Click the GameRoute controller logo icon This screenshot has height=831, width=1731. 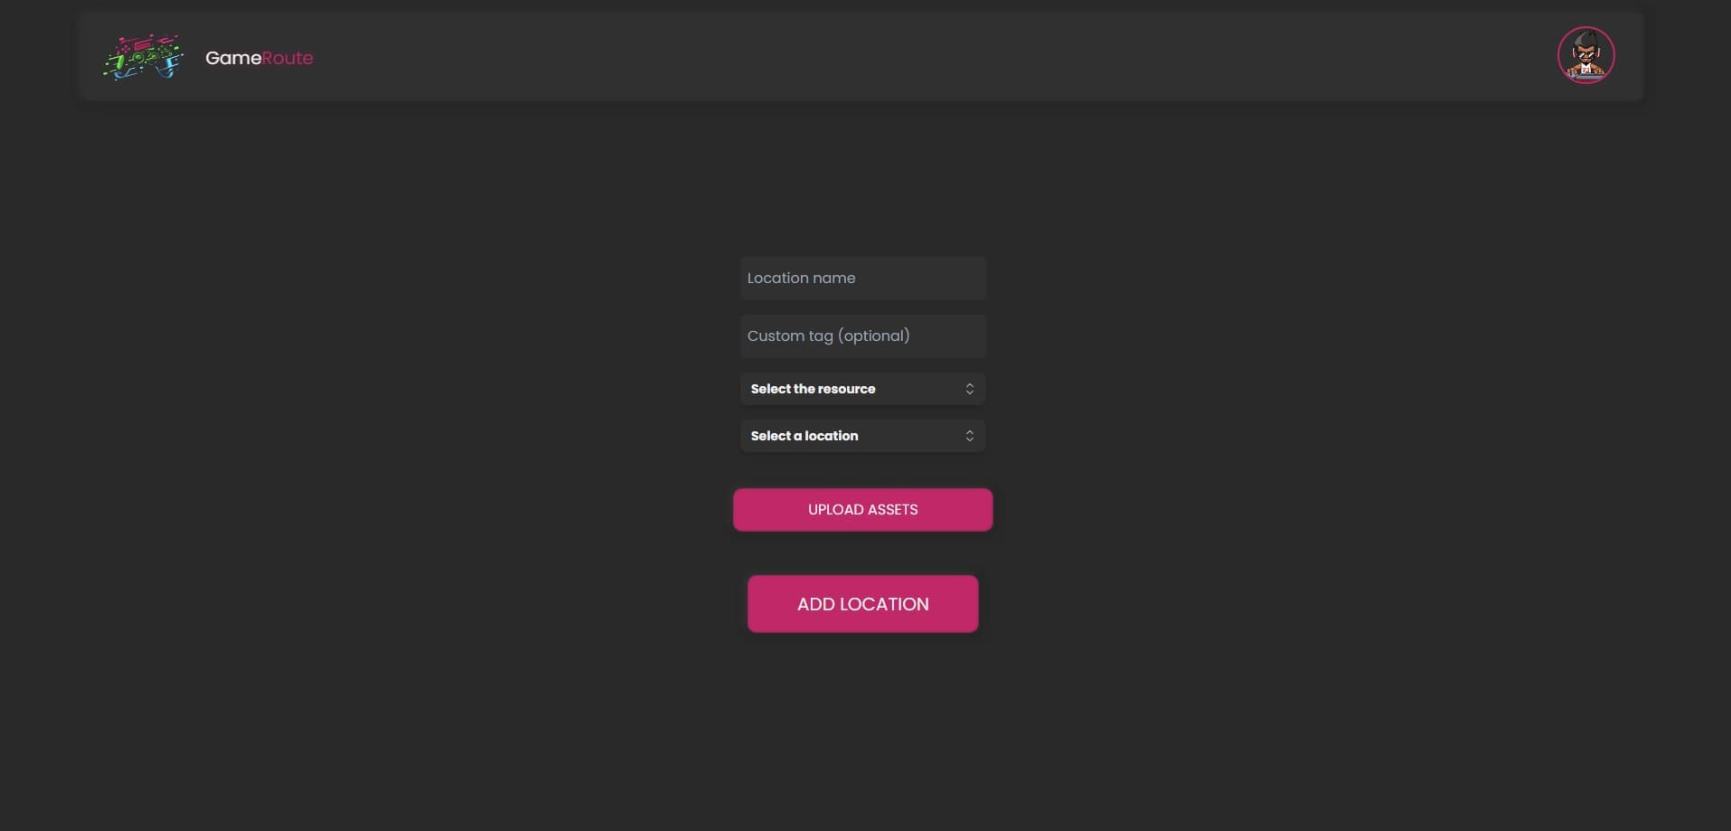[x=143, y=57]
